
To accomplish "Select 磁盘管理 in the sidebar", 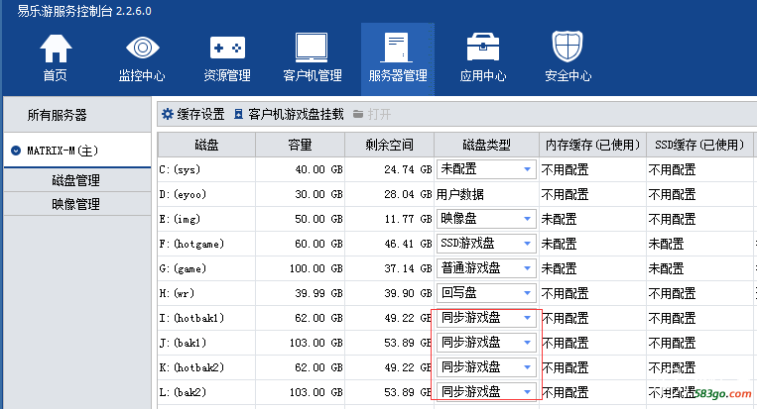I will click(x=75, y=181).
